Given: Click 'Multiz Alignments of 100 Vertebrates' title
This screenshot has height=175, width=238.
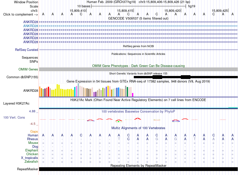Looking at the screenshot, I should (x=138, y=128).
